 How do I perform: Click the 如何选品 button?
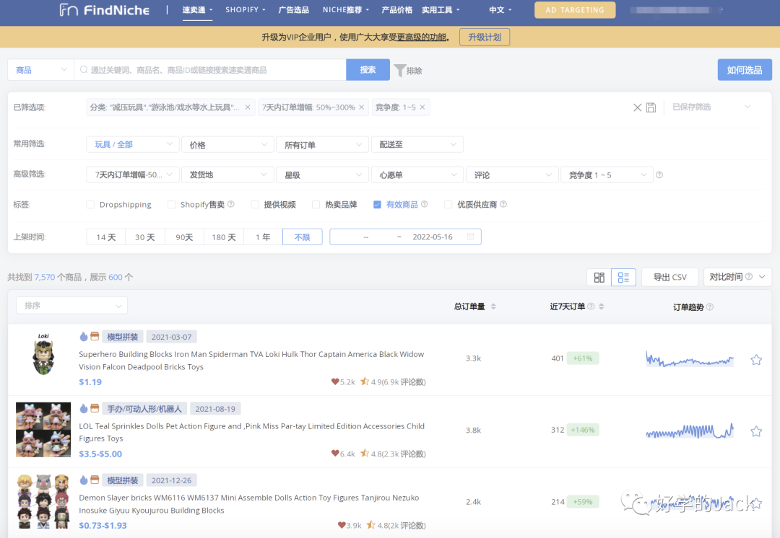[744, 70]
